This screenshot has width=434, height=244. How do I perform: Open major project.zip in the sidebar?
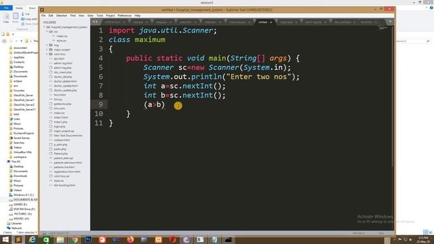(x=64, y=131)
